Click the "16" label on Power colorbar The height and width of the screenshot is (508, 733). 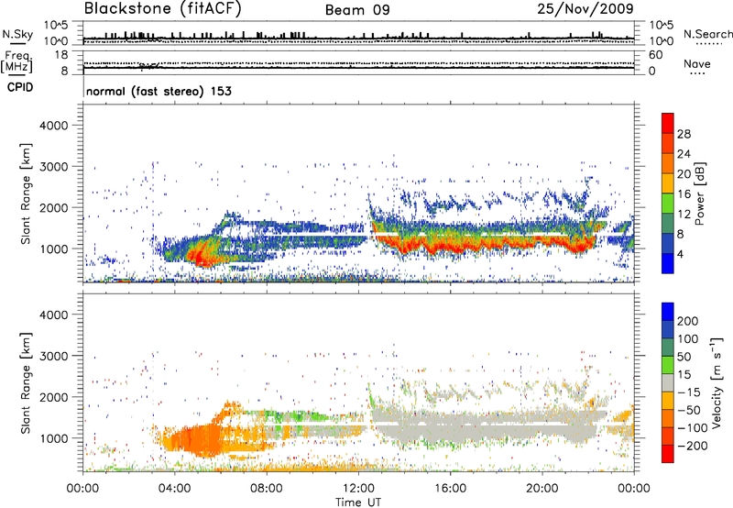pyautogui.click(x=684, y=194)
